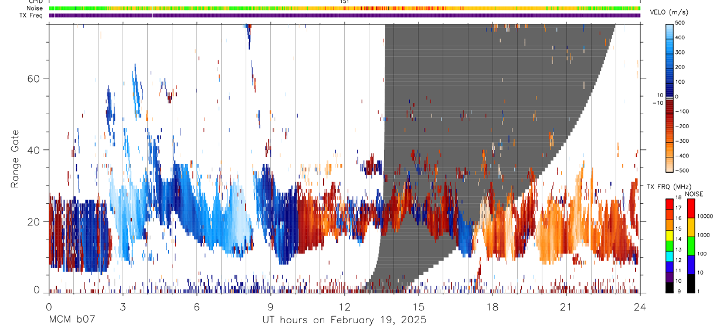The width and height of the screenshot is (720, 332).
Task: Click the '3' tick on the UT hours axis
Action: pos(123,306)
